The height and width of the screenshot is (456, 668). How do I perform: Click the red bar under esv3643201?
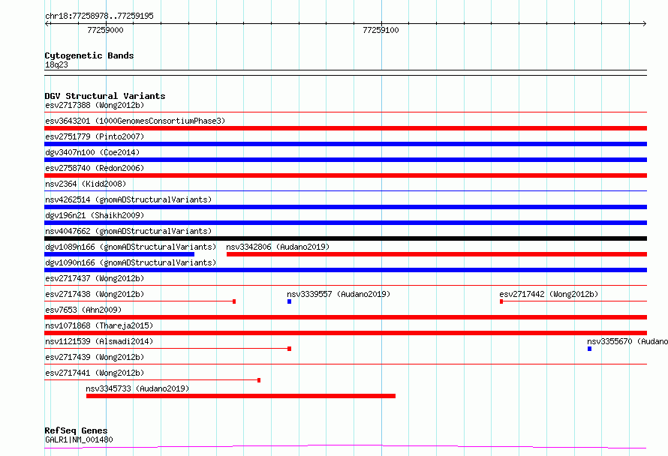(345, 128)
